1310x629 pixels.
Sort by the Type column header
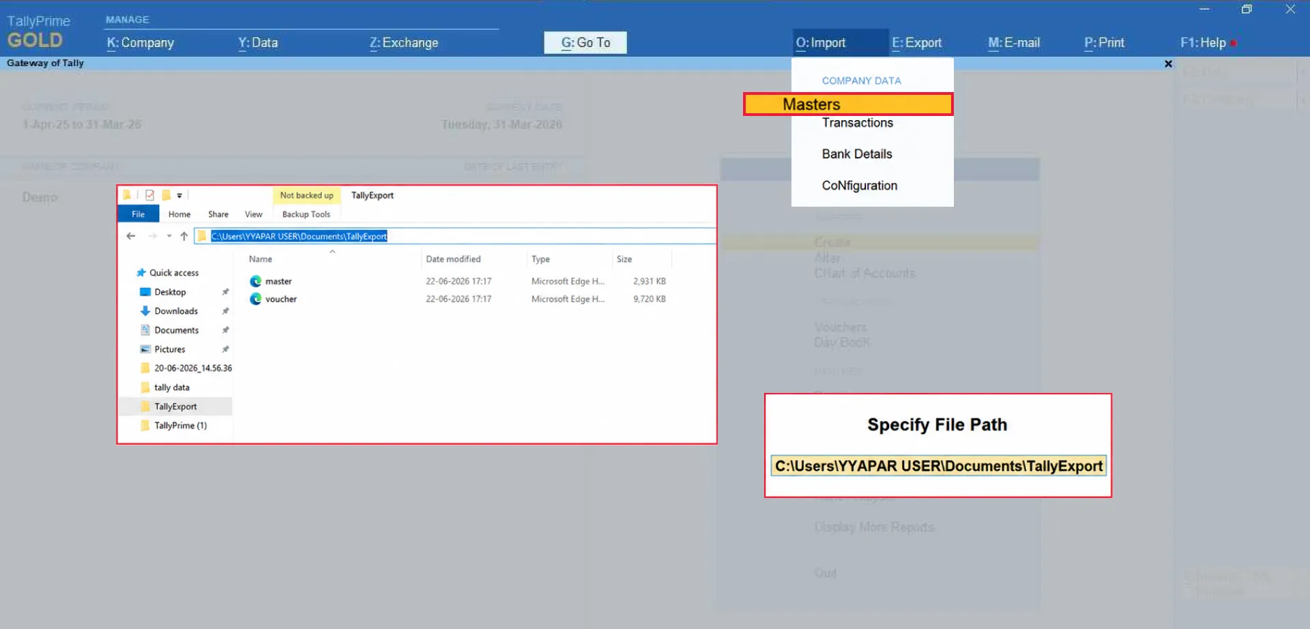pyautogui.click(x=541, y=259)
